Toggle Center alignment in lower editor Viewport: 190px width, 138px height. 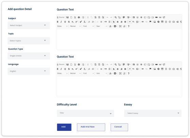pyautogui.click(x=117, y=69)
